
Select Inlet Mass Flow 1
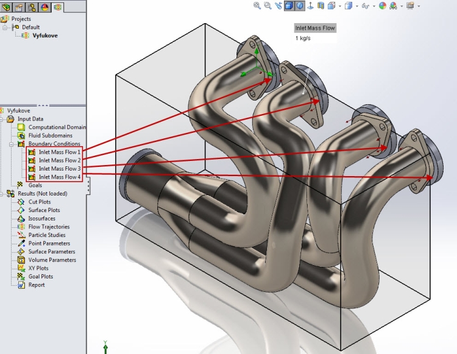[60, 152]
